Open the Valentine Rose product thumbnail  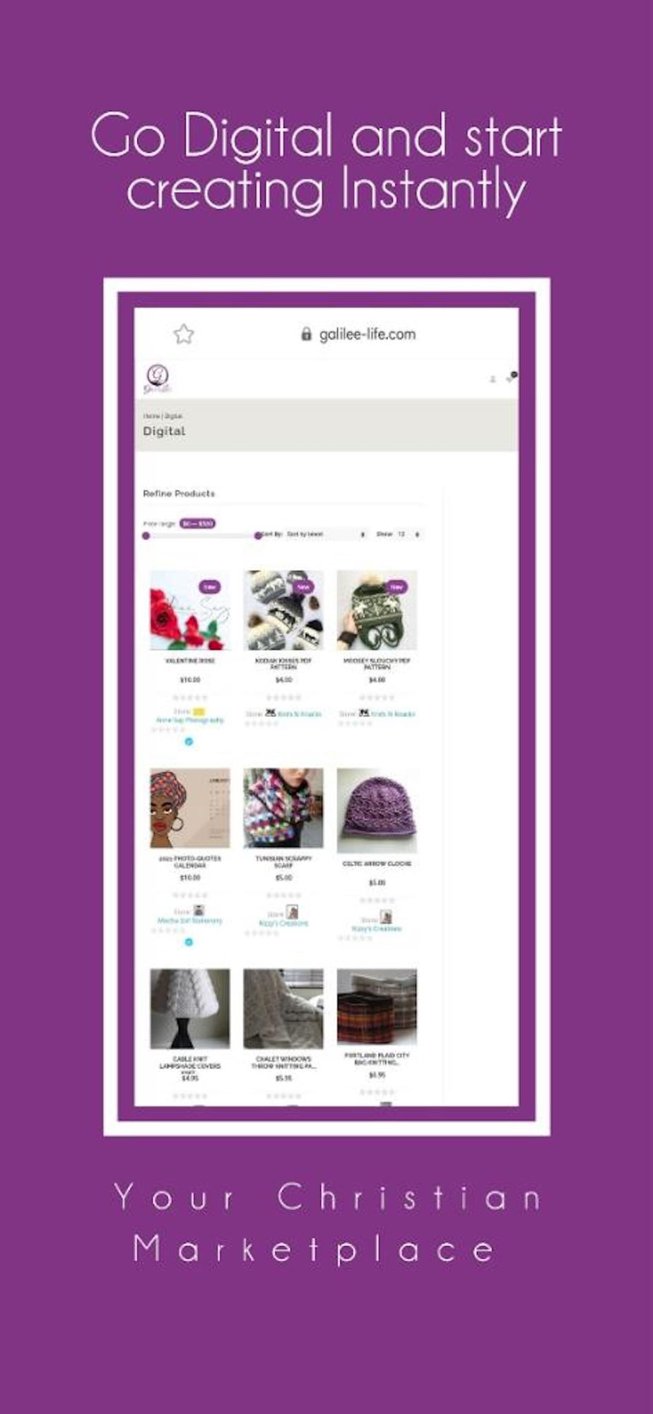[x=189, y=610]
